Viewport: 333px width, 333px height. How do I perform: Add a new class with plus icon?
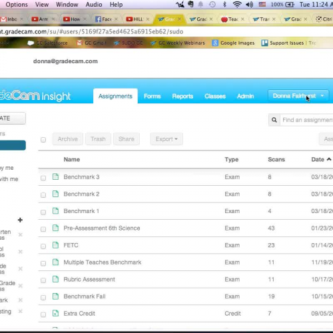[20, 220]
